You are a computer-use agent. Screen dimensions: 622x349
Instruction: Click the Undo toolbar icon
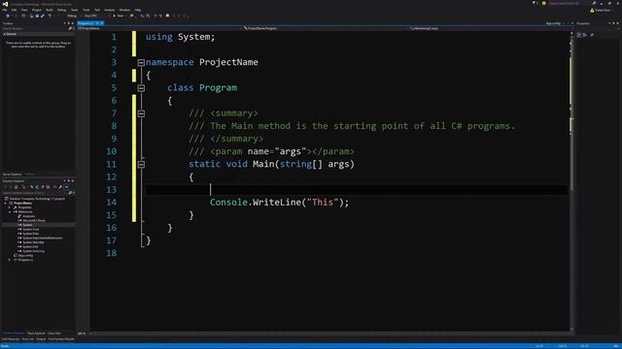click(50, 16)
